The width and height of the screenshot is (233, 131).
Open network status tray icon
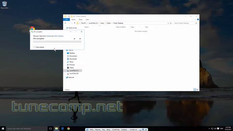pos(212,128)
